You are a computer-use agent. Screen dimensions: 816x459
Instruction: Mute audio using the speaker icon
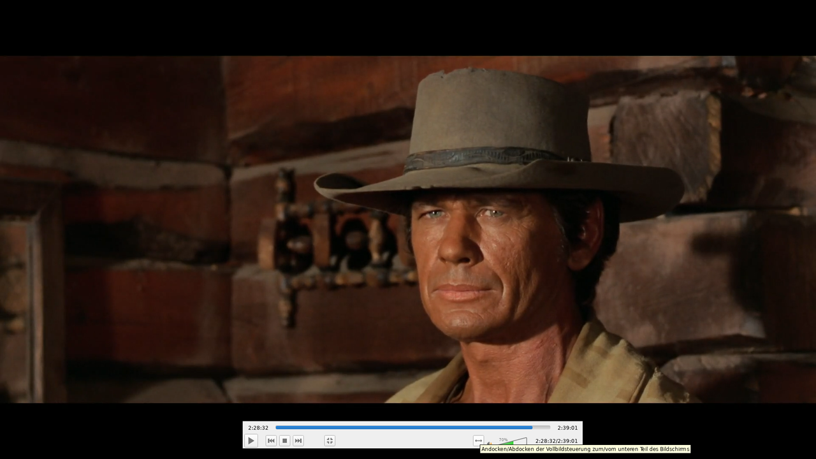[x=490, y=444]
